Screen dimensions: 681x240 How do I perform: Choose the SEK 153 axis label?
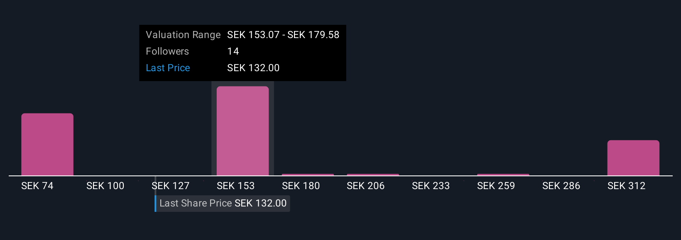[236, 186]
